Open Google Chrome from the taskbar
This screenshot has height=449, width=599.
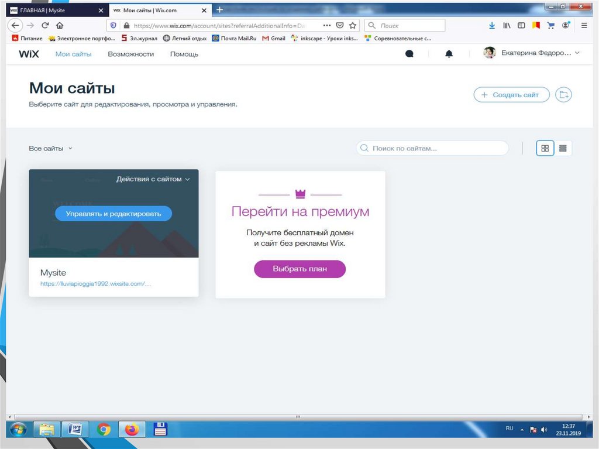tap(104, 430)
